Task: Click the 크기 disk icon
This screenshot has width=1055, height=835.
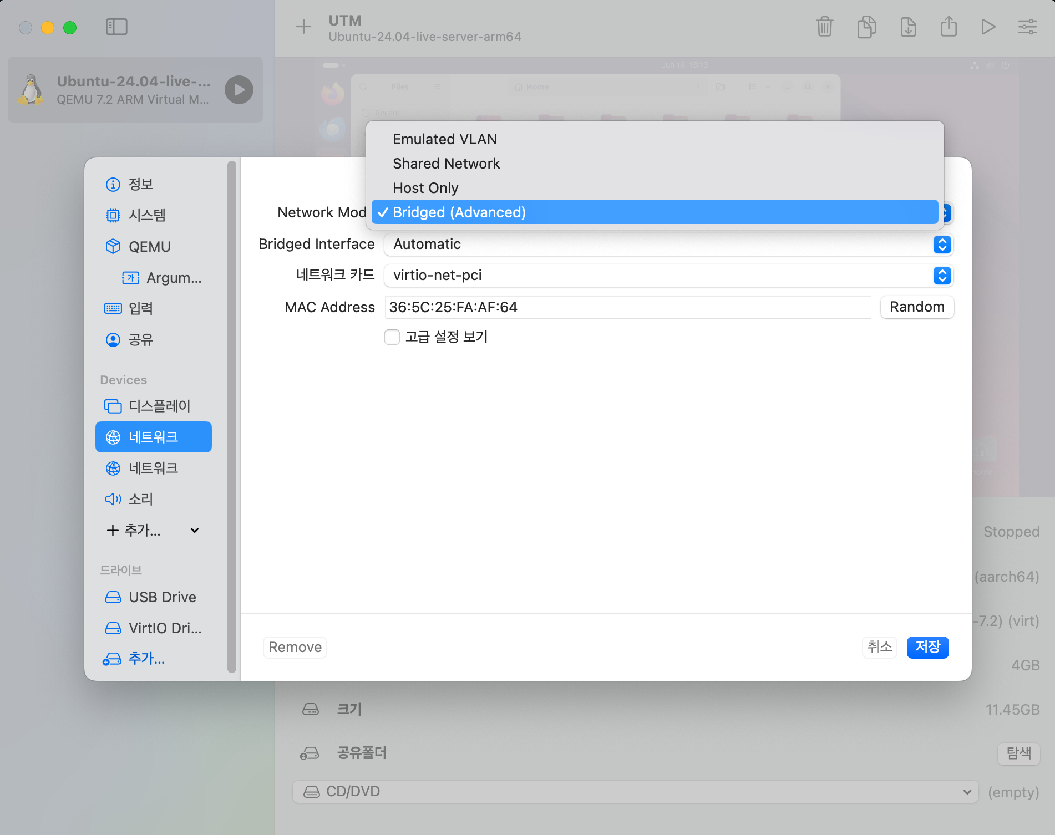Action: click(311, 709)
